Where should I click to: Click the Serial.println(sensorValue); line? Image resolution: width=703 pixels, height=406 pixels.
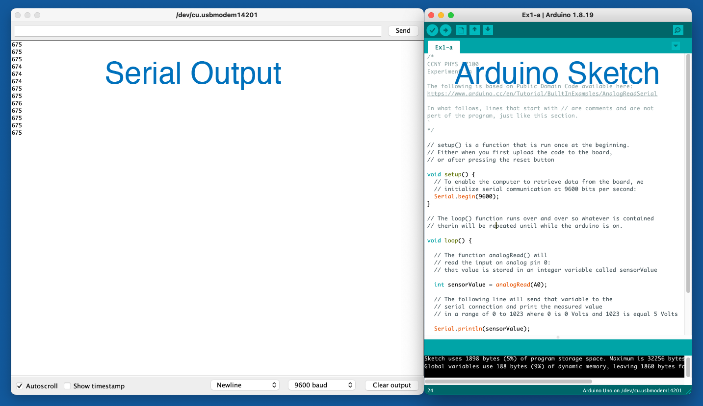point(482,329)
